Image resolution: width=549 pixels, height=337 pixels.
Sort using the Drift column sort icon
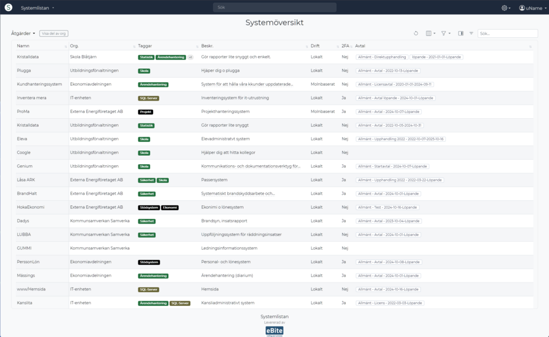click(338, 47)
